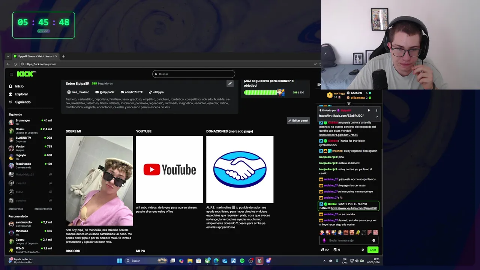Send message with the green Chat button

point(373,250)
